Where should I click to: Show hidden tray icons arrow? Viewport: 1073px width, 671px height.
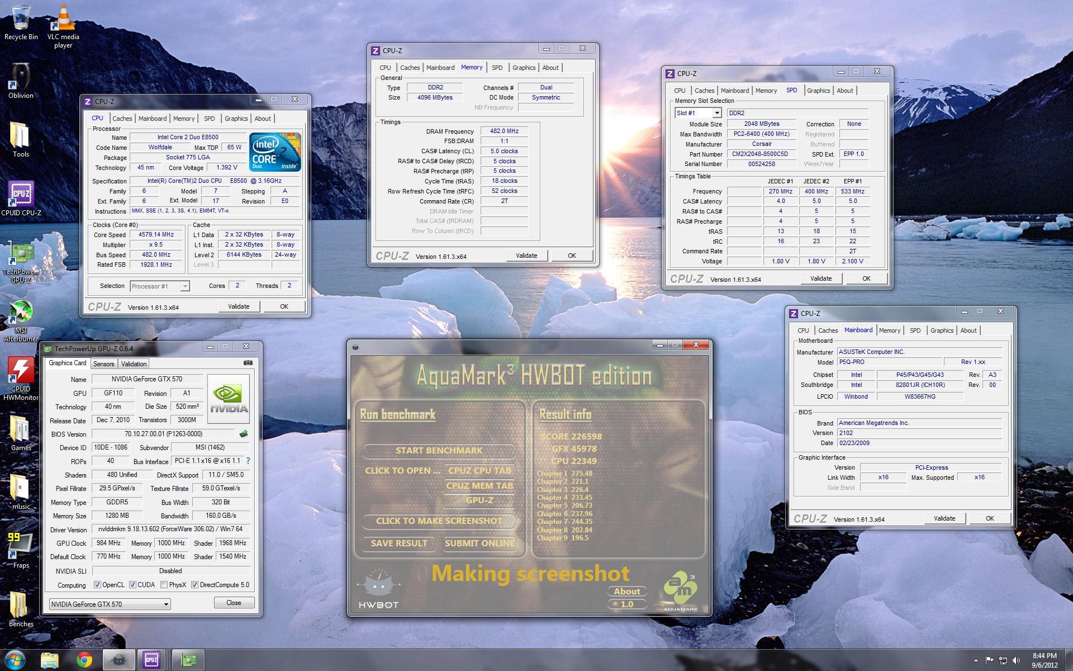(x=976, y=660)
